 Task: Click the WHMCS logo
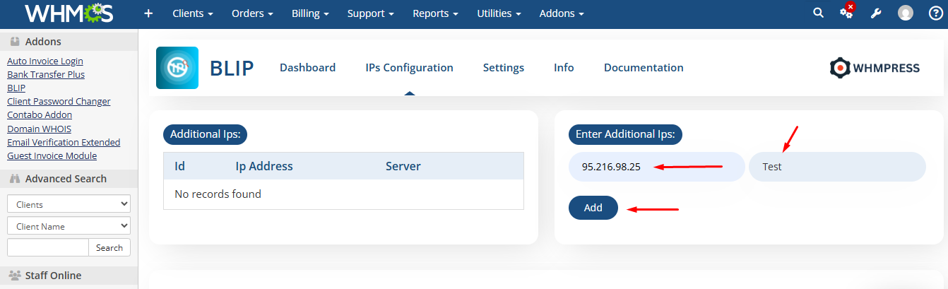tap(69, 13)
